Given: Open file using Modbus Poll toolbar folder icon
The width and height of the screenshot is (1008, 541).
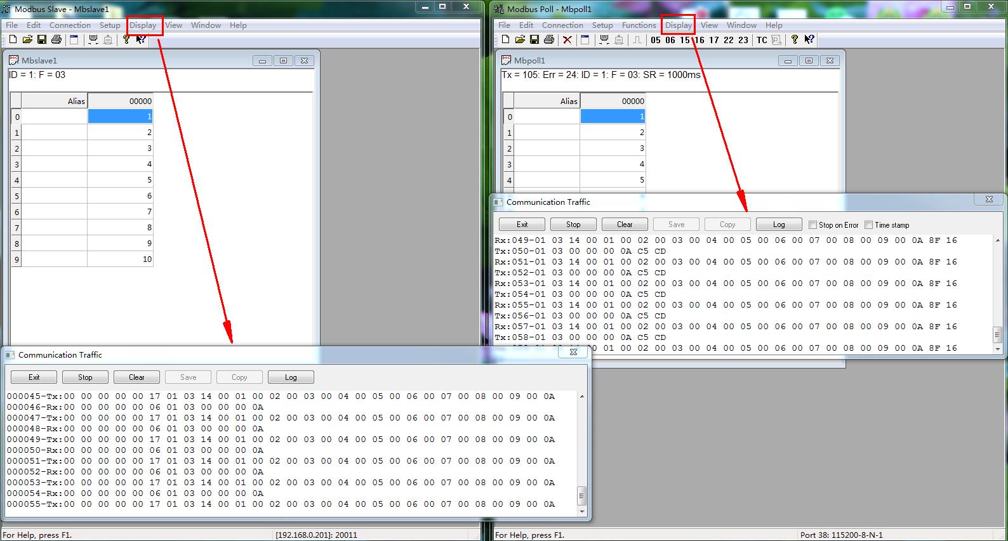Looking at the screenshot, I should click(x=520, y=40).
